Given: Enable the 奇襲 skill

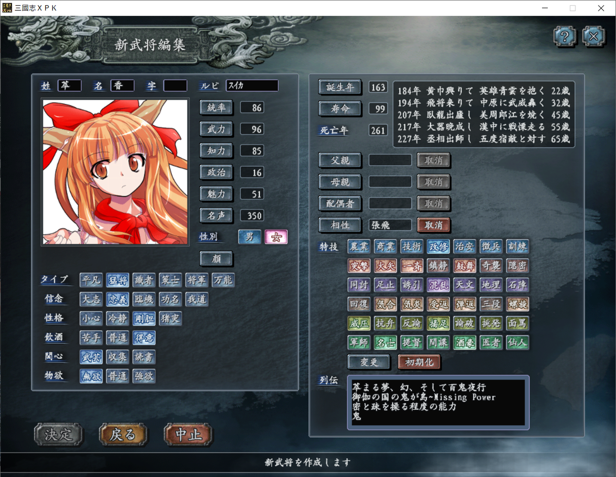Looking at the screenshot, I should click(491, 266).
